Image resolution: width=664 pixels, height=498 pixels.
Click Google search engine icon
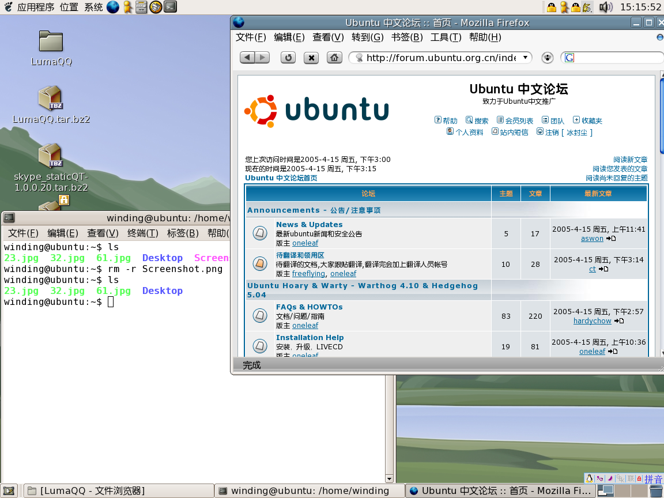(569, 58)
